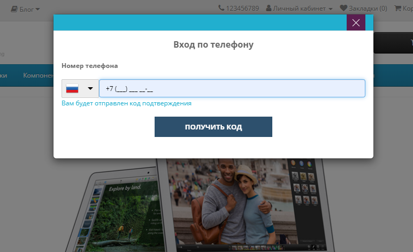The height and width of the screenshot is (252, 413).
Task: Click 'Вам будет отправлен код подтверждения' text
Action: pyautogui.click(x=126, y=103)
